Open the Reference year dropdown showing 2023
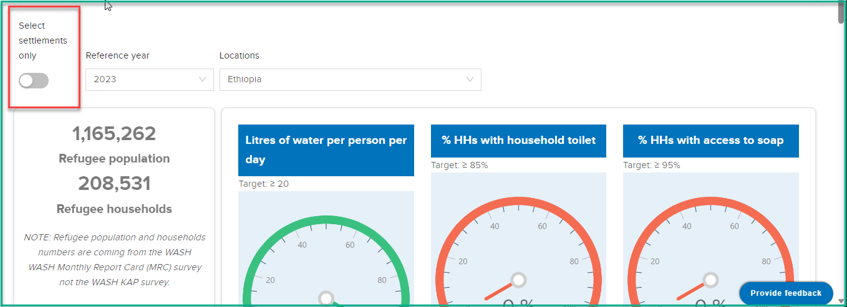Screen dimensions: 847x307 149,80
